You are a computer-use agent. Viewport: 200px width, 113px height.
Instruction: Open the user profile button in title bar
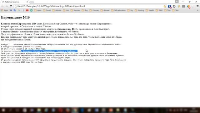[177, 1]
